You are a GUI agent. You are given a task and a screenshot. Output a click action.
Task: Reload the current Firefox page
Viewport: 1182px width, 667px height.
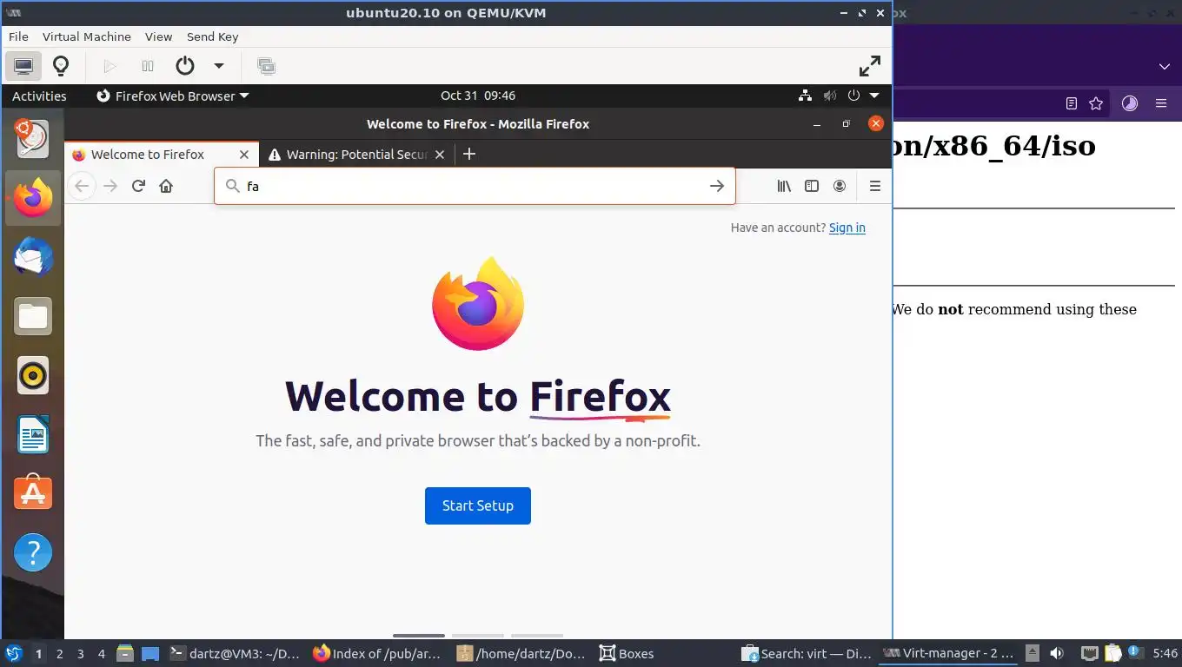pyautogui.click(x=138, y=186)
